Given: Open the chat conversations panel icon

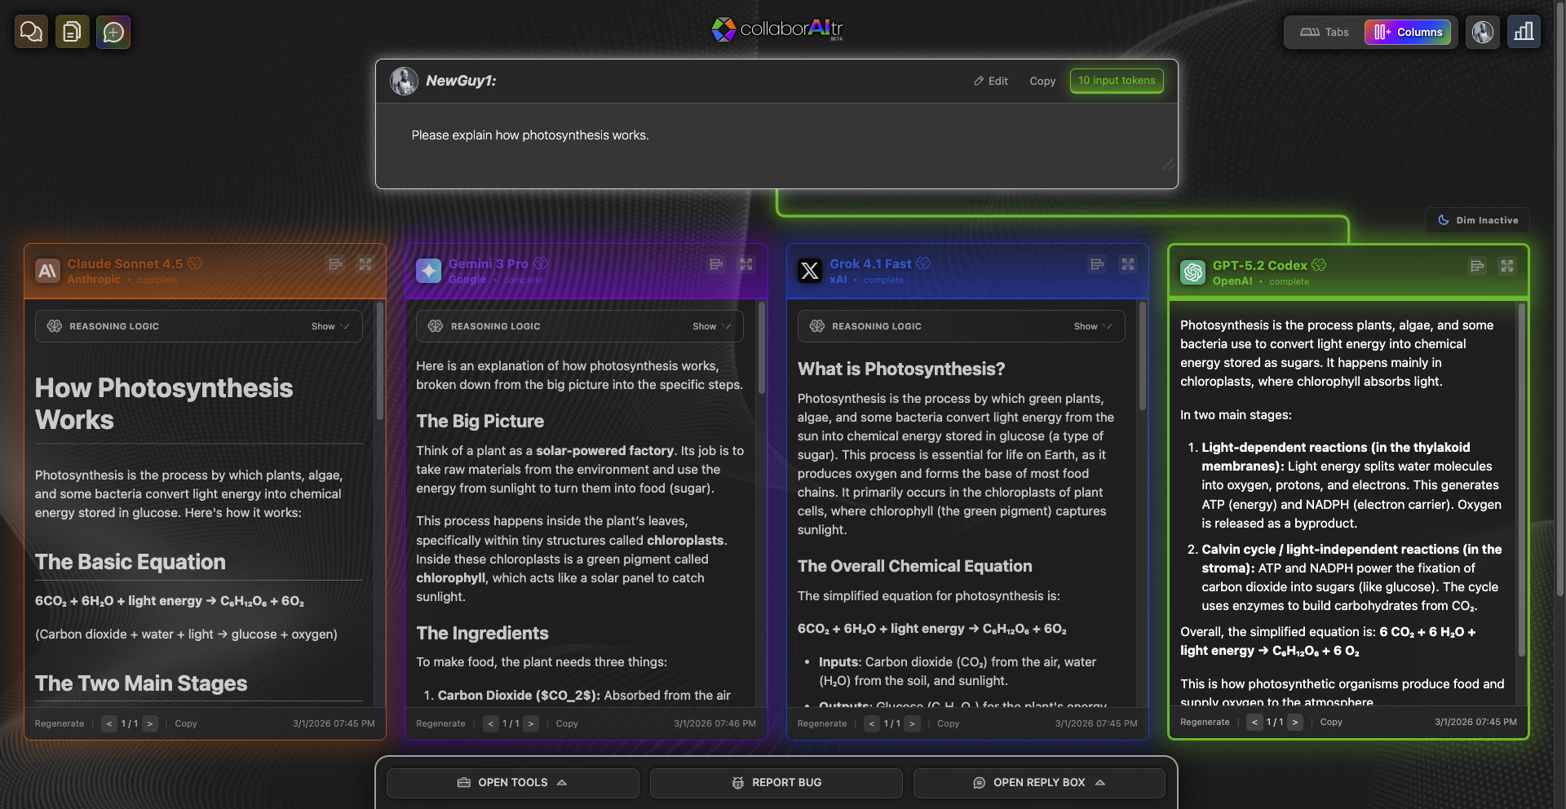Looking at the screenshot, I should 29,32.
